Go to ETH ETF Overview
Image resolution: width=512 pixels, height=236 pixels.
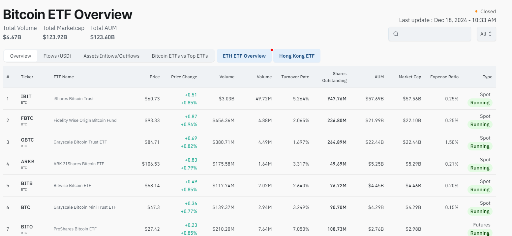tap(244, 56)
